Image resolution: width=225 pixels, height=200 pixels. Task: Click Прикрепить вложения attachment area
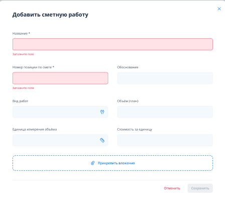tap(113, 163)
